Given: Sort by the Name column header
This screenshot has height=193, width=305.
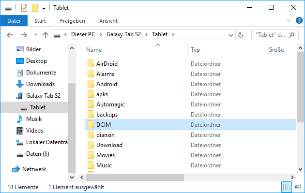Looking at the screenshot, I should [94, 50].
